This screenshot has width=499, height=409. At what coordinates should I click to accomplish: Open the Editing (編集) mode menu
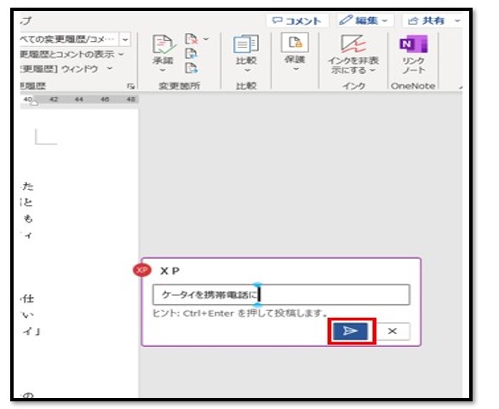pyautogui.click(x=364, y=20)
